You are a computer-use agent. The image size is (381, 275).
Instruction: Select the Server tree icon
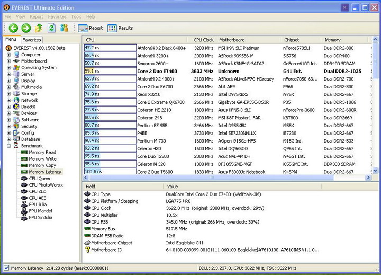click(16, 74)
